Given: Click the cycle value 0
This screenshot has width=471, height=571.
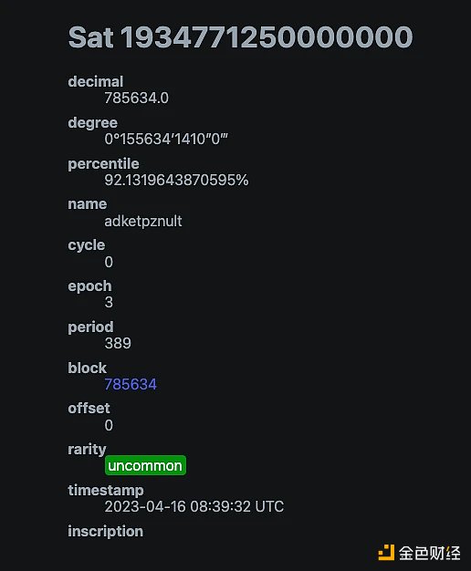Looking at the screenshot, I should coord(109,262).
